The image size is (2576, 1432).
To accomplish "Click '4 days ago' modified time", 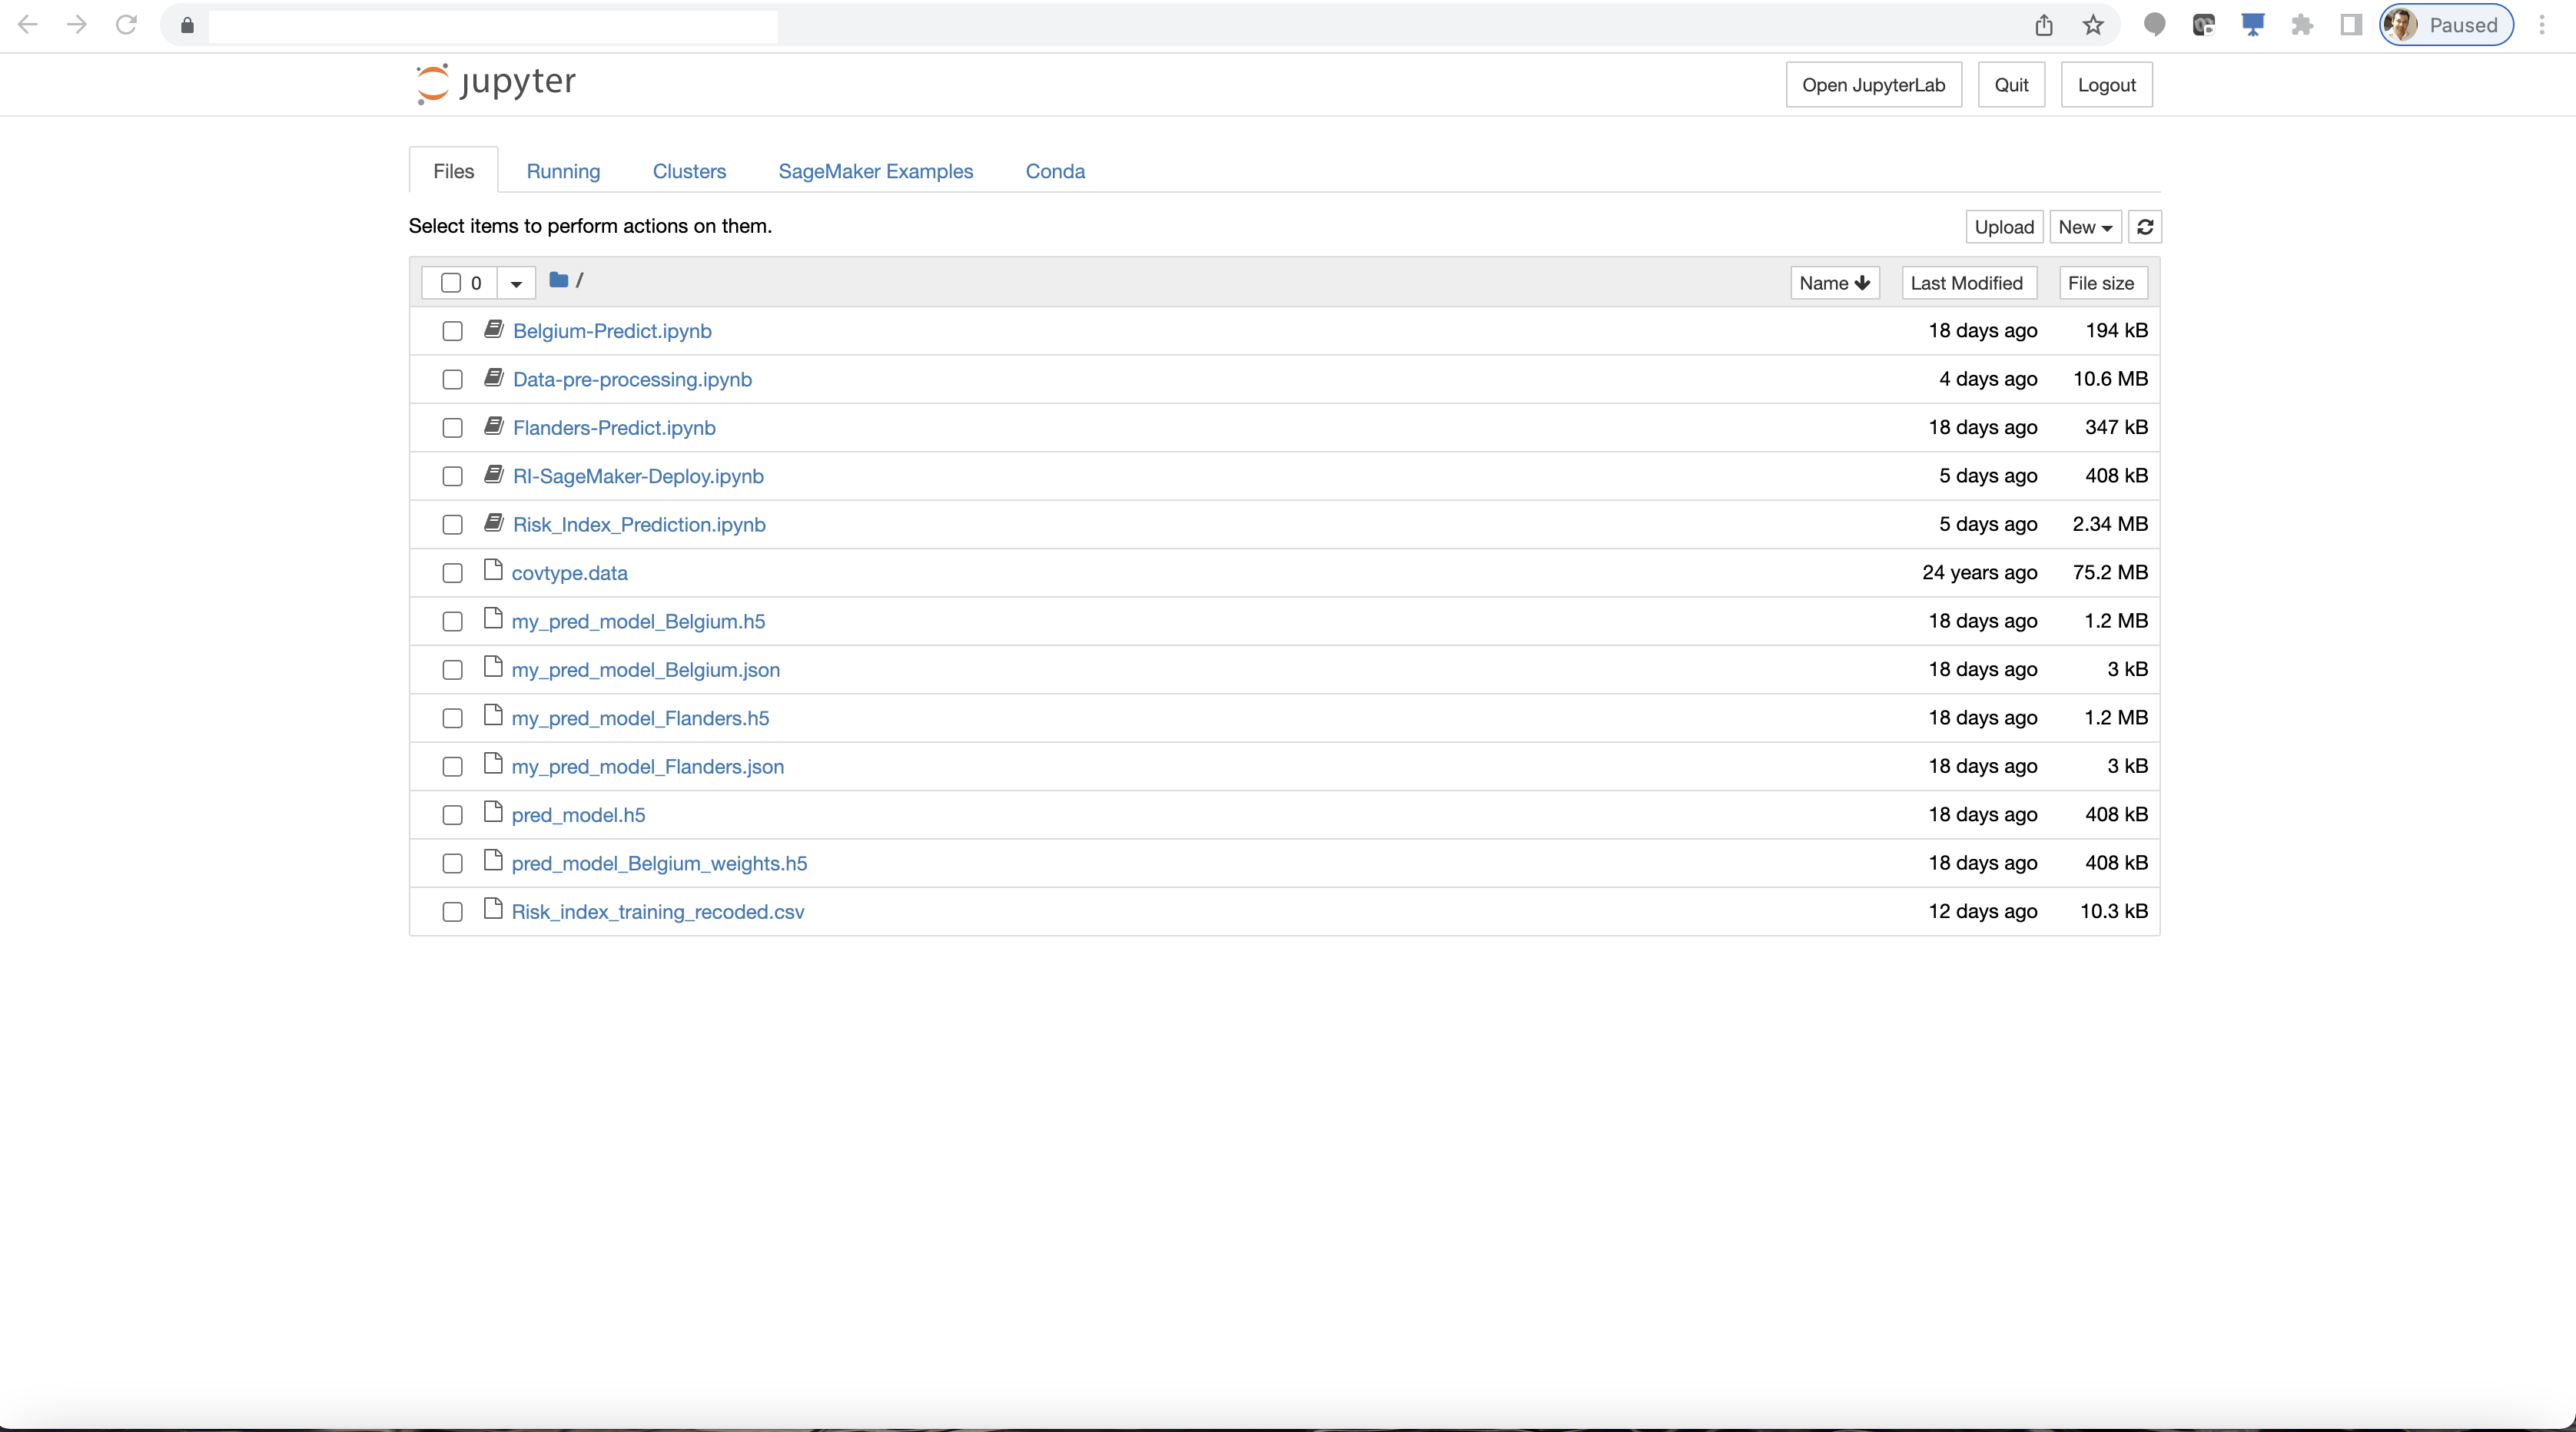I will tap(1988, 379).
